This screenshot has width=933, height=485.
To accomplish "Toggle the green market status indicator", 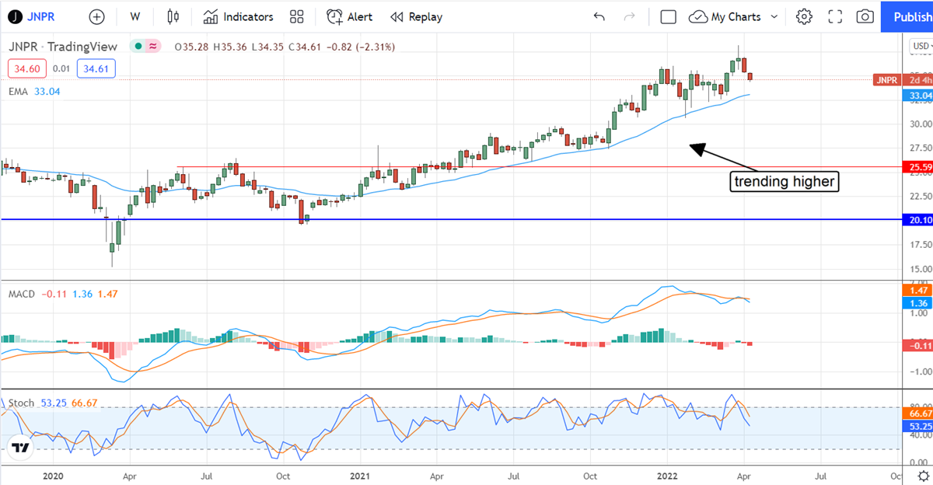I will click(x=138, y=47).
